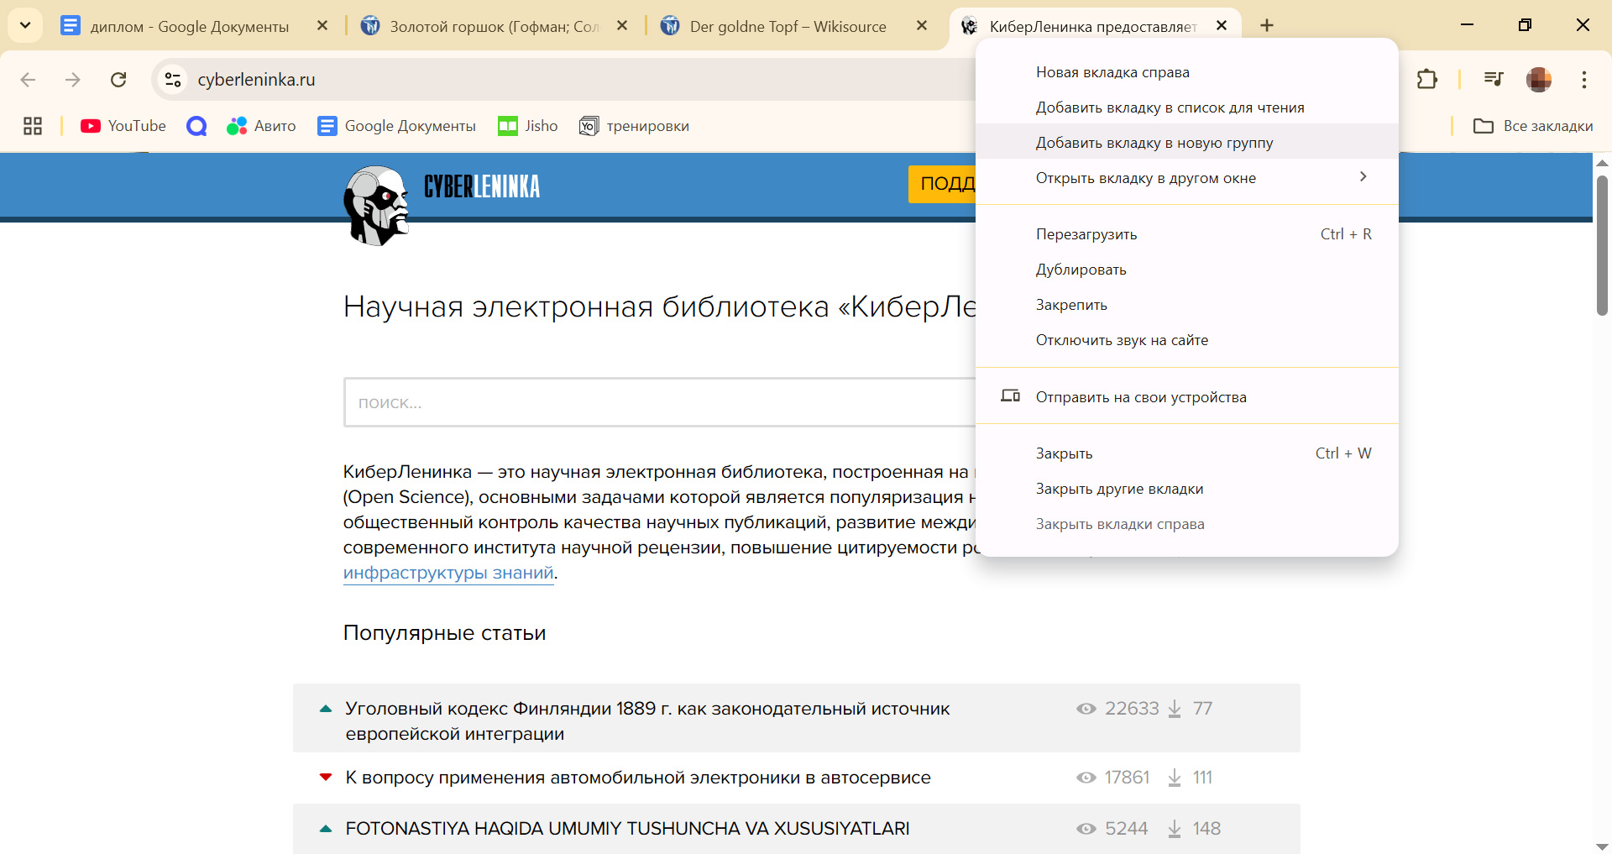Click the поиск search field
This screenshot has width=1612, height=854.
tap(659, 402)
